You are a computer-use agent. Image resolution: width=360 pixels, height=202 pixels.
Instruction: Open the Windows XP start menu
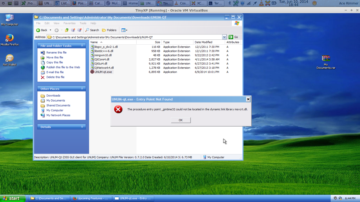[x=13, y=198]
